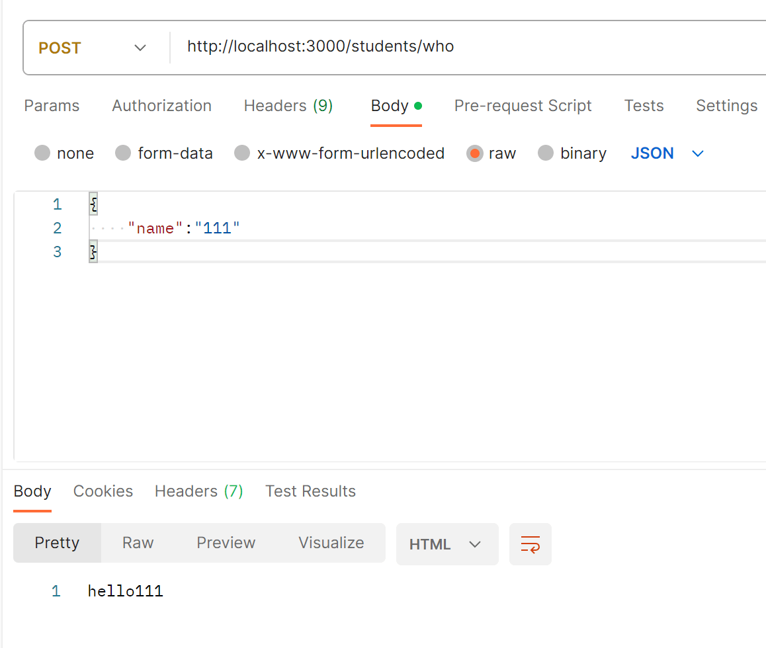Open request Headers (9) tab

click(x=288, y=106)
